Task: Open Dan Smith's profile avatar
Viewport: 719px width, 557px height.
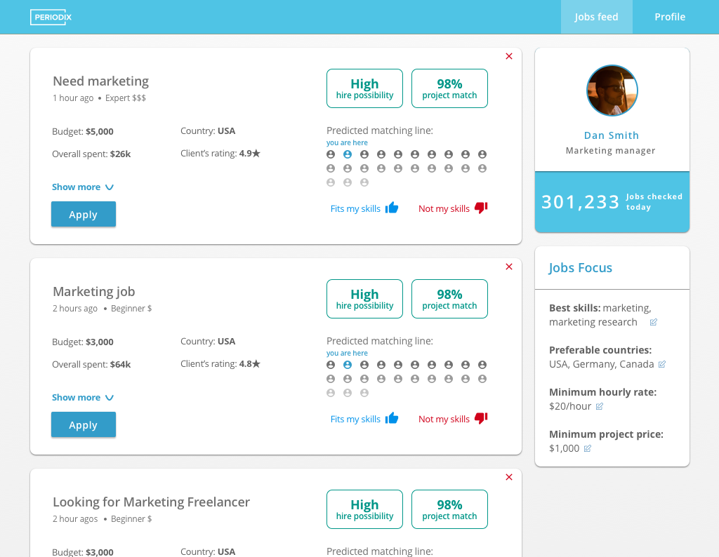Action: [612, 90]
